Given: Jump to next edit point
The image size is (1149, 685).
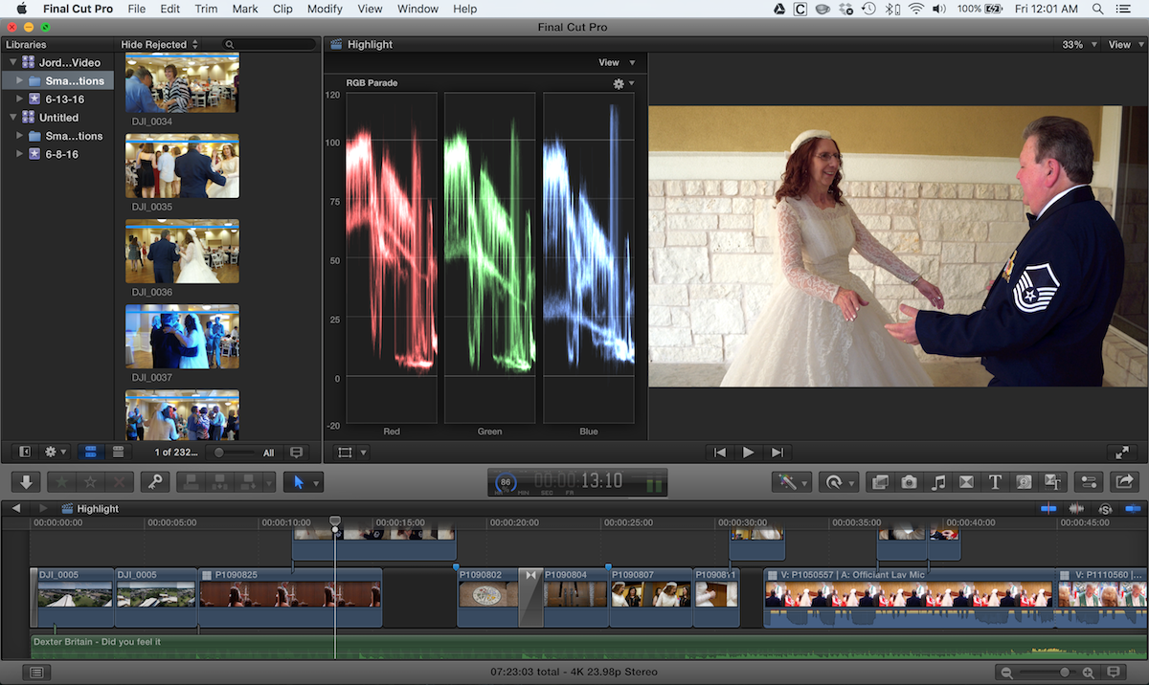Looking at the screenshot, I should [x=777, y=452].
